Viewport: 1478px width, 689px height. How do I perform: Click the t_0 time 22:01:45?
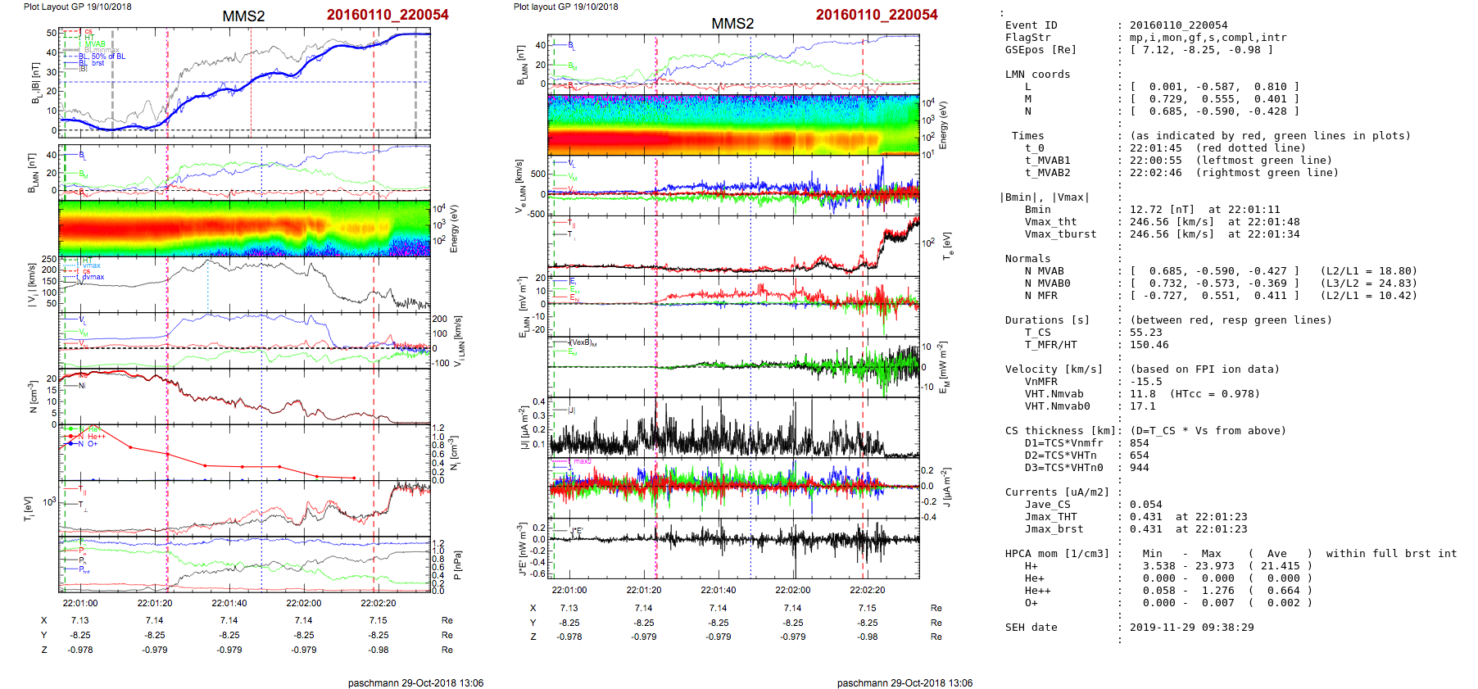(x=1155, y=148)
